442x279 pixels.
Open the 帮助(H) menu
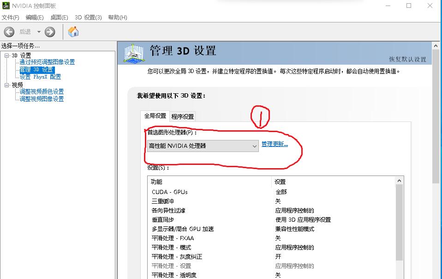118,18
